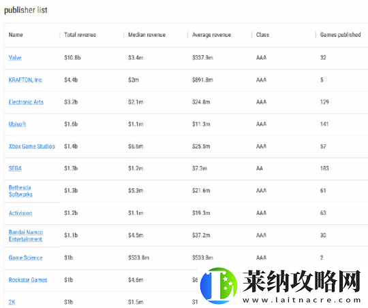
Task: Sort by the Total revenue column header
Action: (x=80, y=35)
